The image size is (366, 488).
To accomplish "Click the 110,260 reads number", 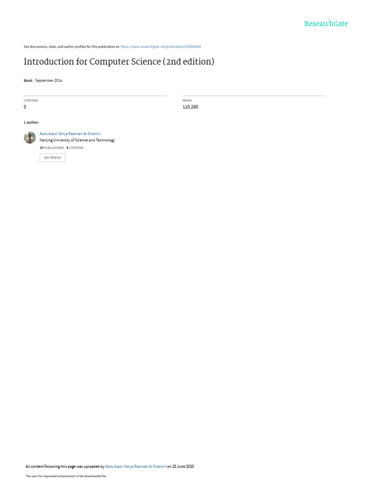I will [191, 107].
